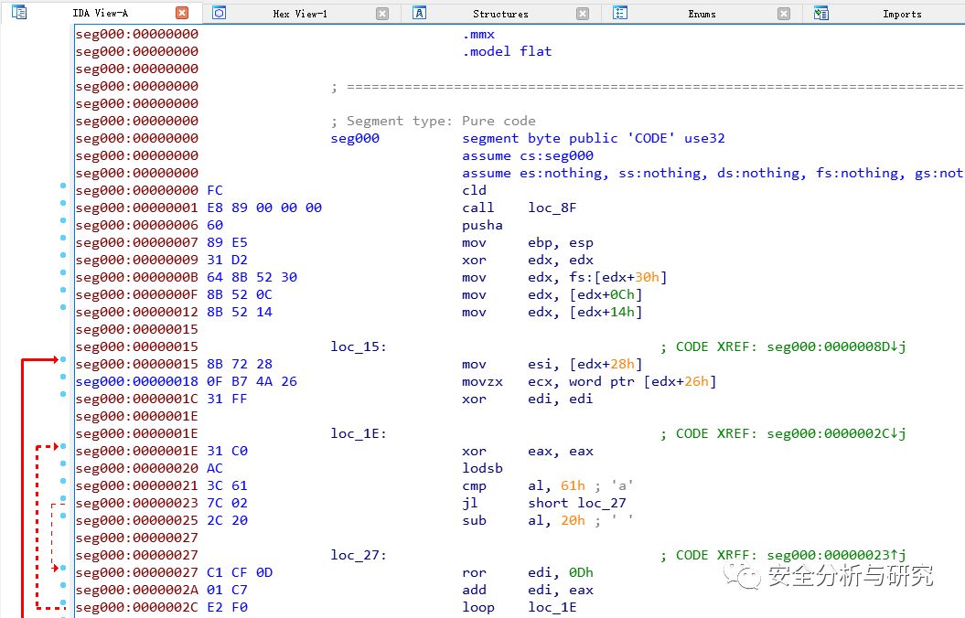
Task: Click the Enums tab icon
Action: (x=620, y=13)
